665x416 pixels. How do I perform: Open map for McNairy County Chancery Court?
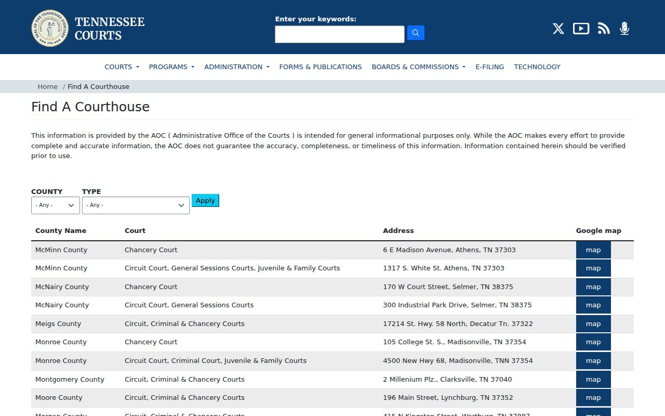593,287
